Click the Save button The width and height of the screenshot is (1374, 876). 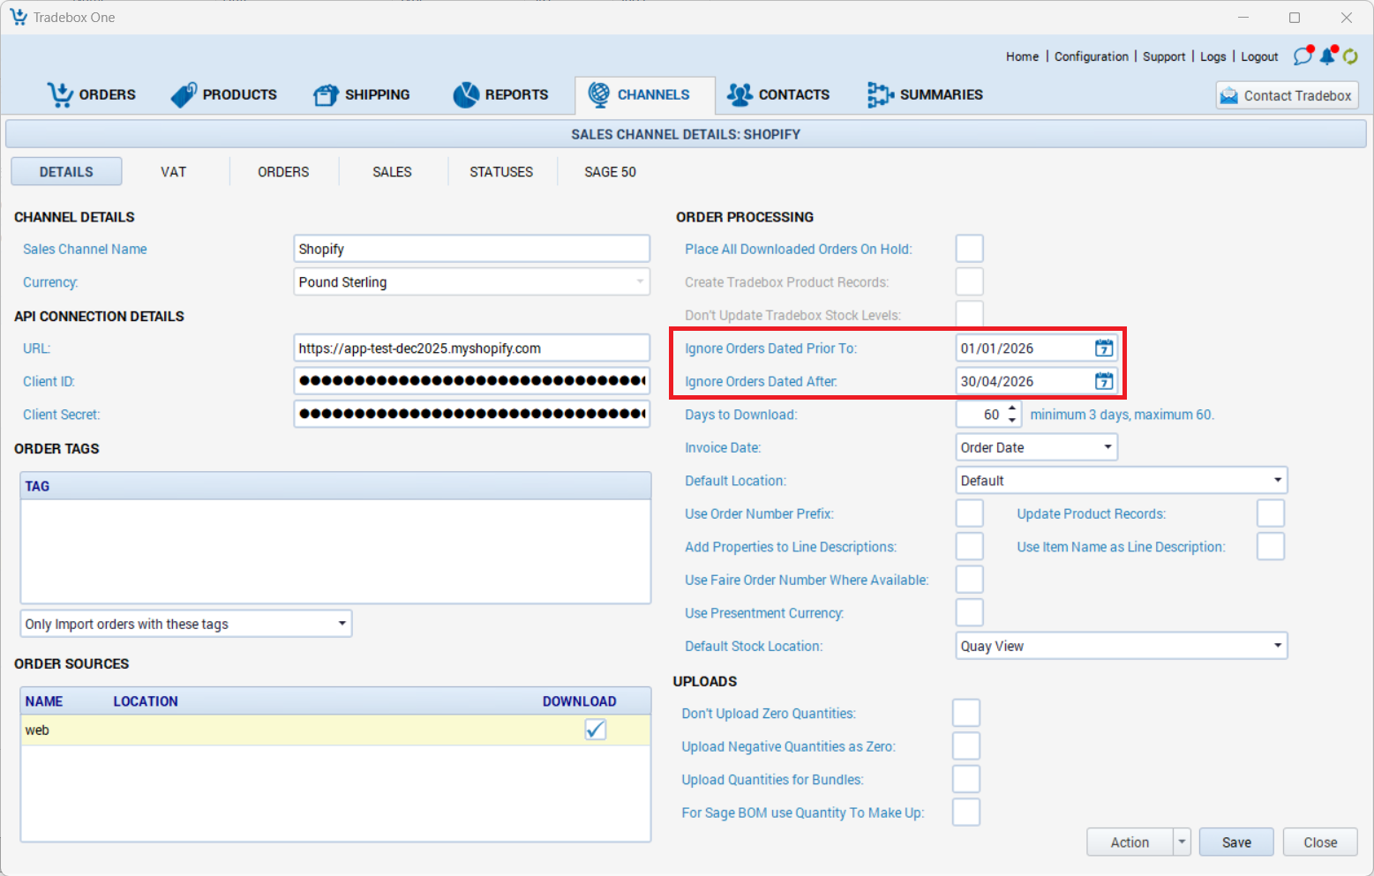click(x=1235, y=842)
